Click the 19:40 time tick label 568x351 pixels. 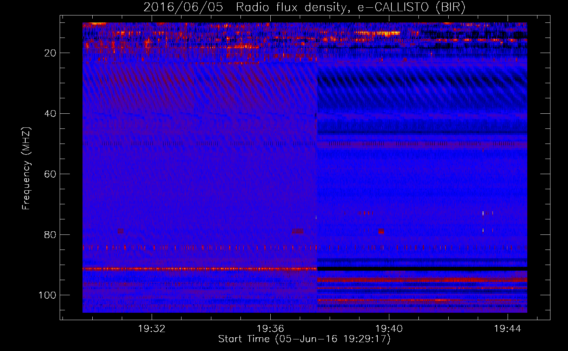pyautogui.click(x=389, y=329)
